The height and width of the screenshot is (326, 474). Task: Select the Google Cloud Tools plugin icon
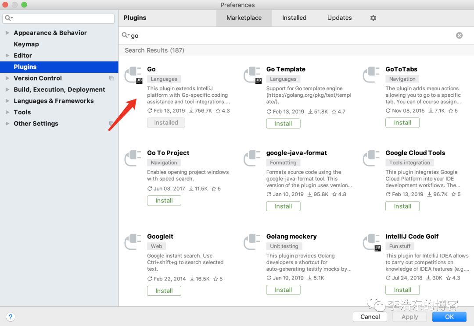click(x=372, y=158)
